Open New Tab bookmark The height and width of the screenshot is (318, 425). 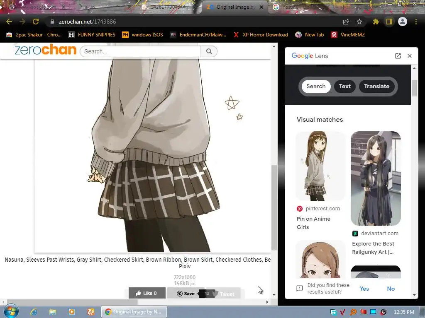pos(310,35)
